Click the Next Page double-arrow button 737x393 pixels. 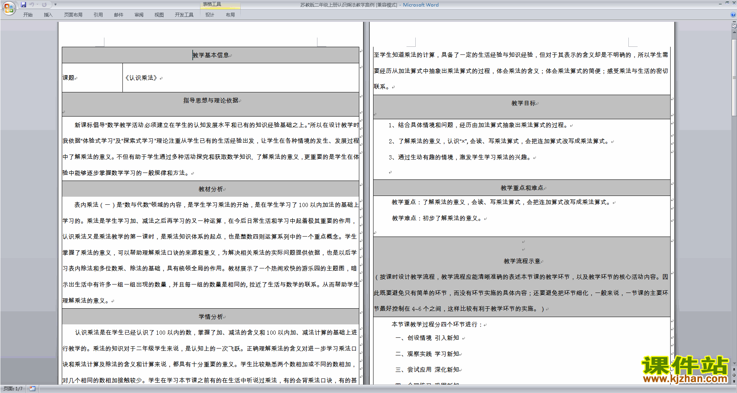(x=734, y=381)
